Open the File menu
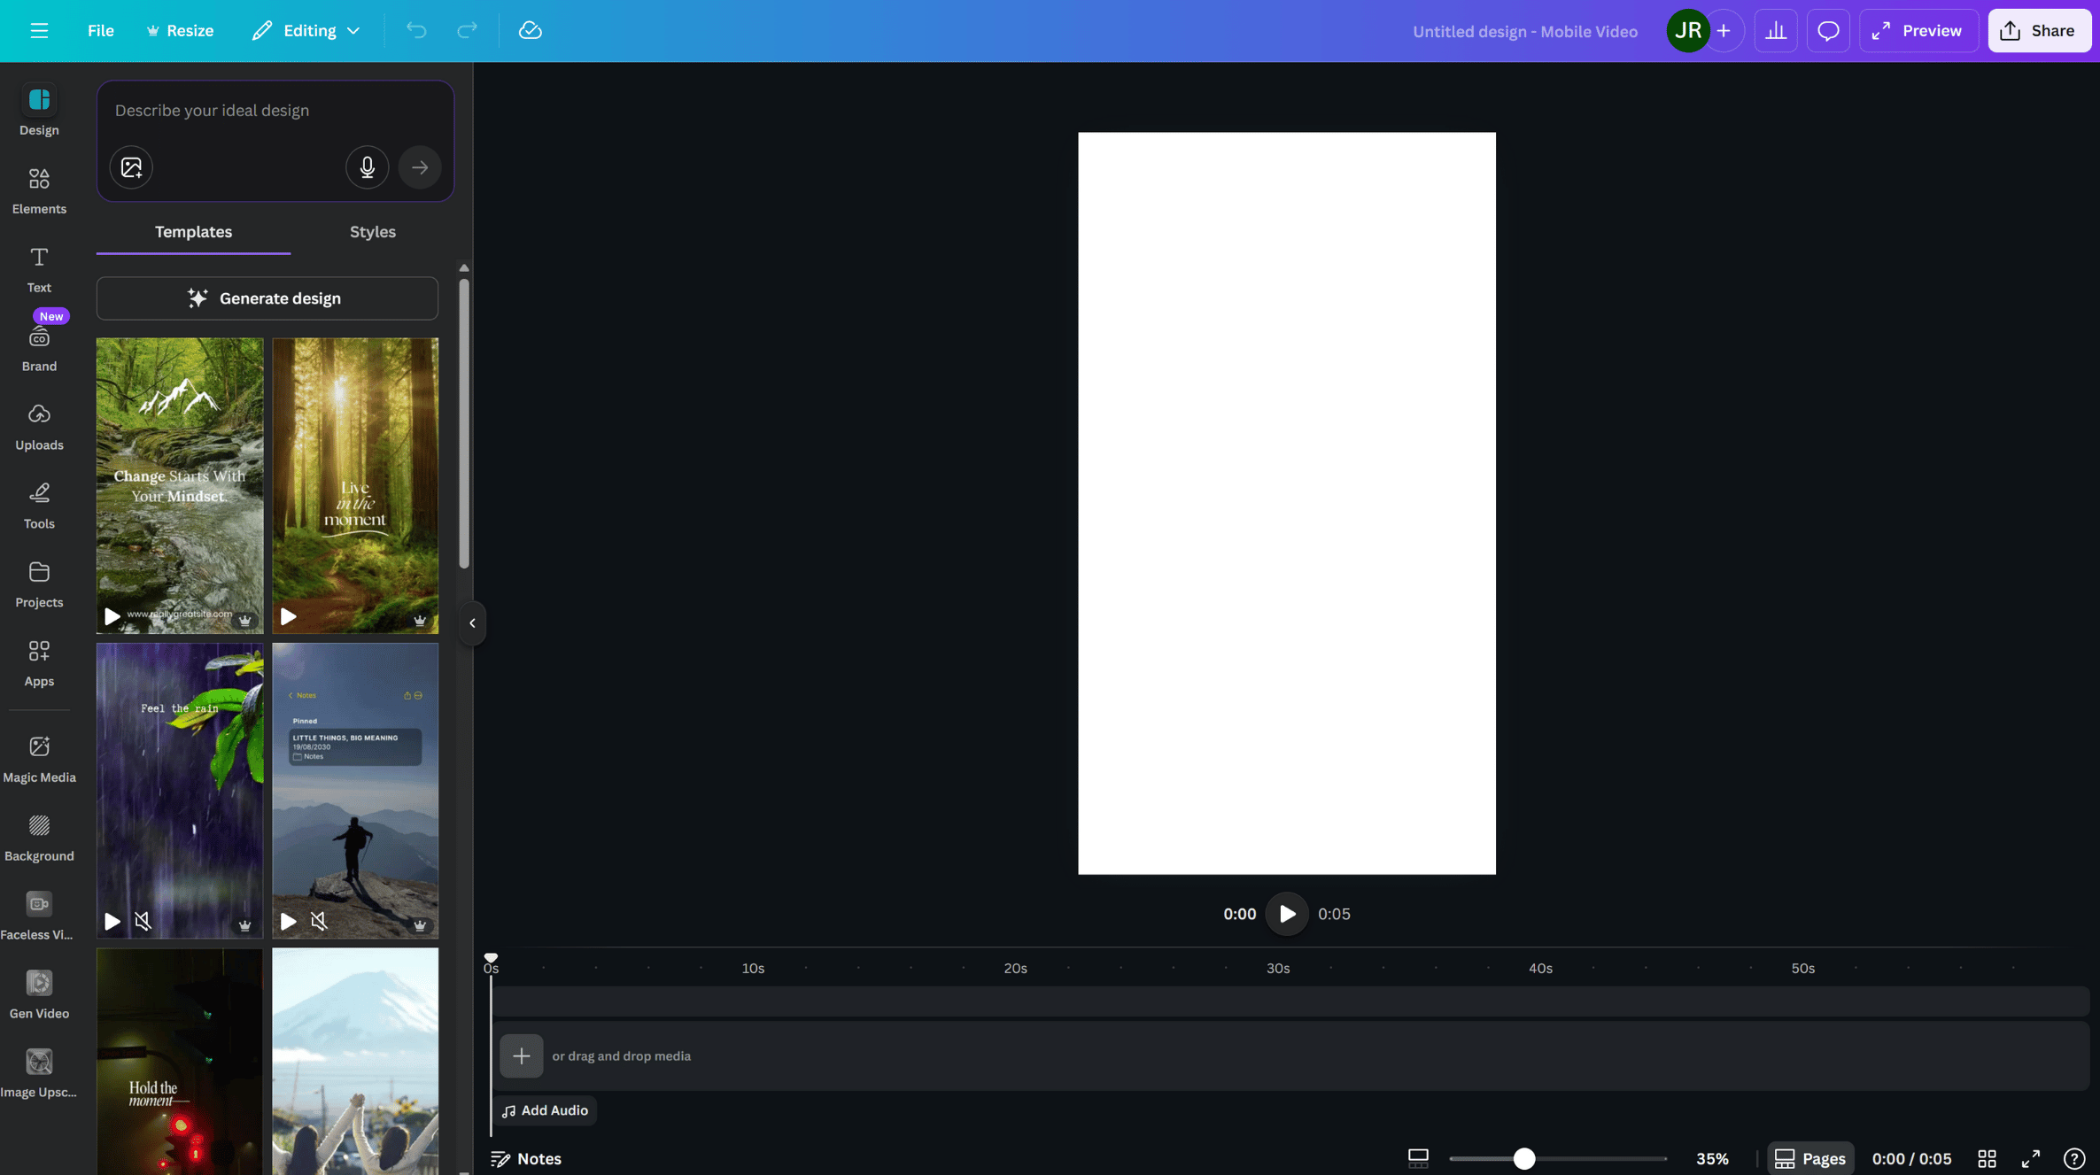This screenshot has height=1175, width=2100. click(100, 31)
